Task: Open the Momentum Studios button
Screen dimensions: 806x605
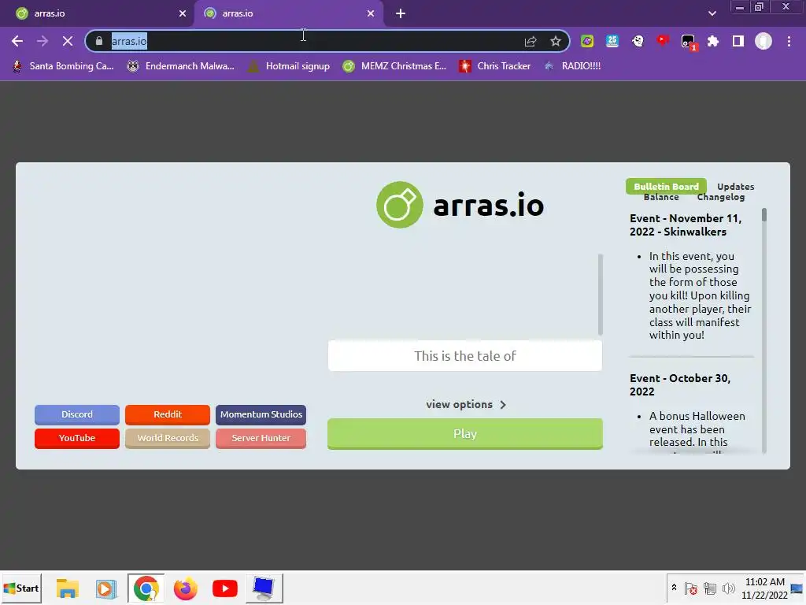Action: (261, 414)
